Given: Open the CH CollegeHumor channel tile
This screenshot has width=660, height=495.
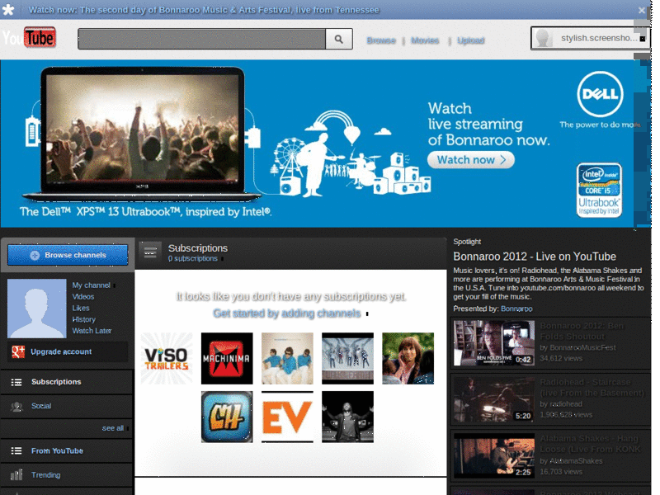Looking at the screenshot, I should [227, 417].
